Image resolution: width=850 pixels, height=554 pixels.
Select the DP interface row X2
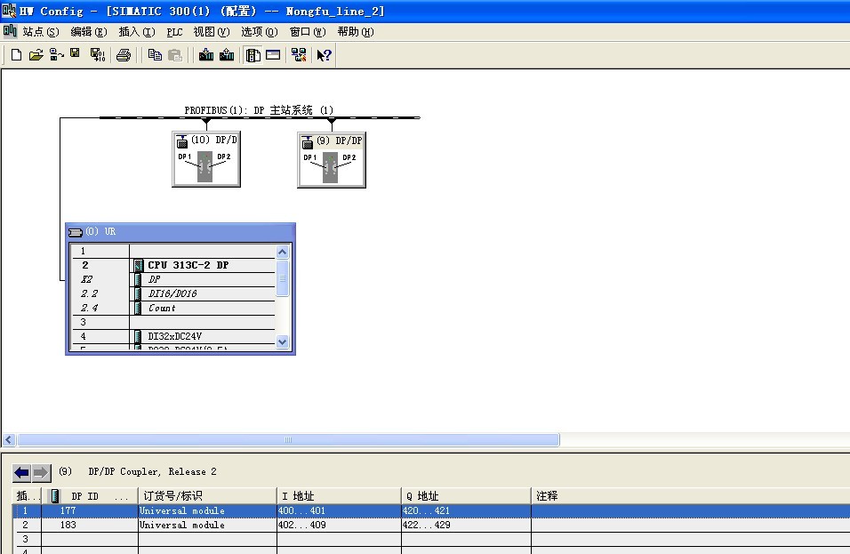(174, 279)
